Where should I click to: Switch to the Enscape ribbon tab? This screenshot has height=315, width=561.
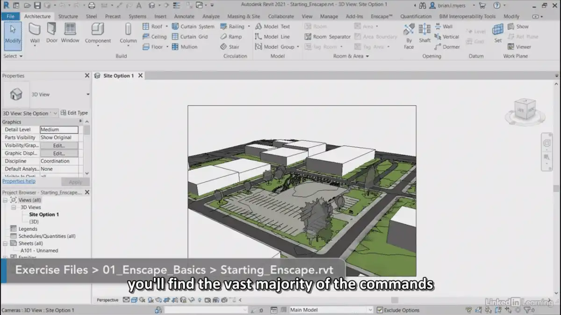[381, 16]
